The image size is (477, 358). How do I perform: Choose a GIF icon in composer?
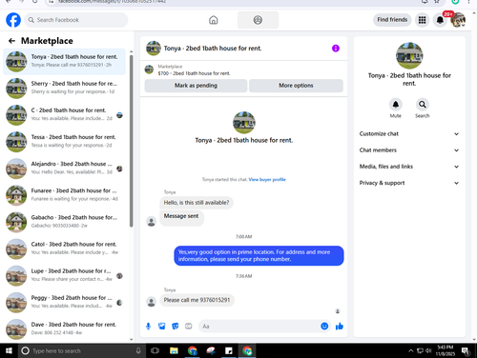tap(189, 327)
